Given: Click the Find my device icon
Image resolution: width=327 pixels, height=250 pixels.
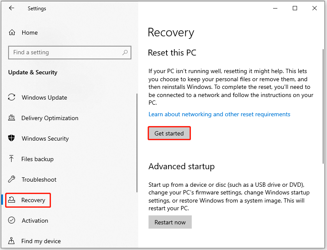Looking at the screenshot, I should pyautogui.click(x=12, y=241).
